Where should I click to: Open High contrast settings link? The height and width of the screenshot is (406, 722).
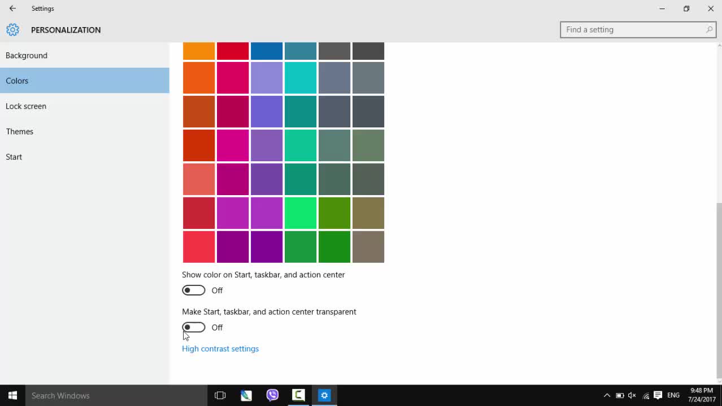(x=220, y=348)
